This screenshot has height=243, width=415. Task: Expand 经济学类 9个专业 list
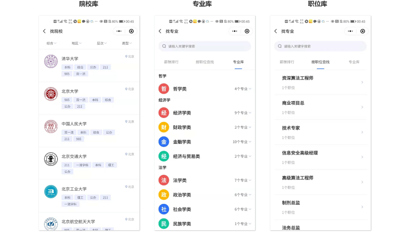click(243, 113)
